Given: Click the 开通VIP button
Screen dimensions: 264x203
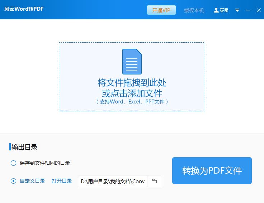Looking at the screenshot, I should 161,10.
